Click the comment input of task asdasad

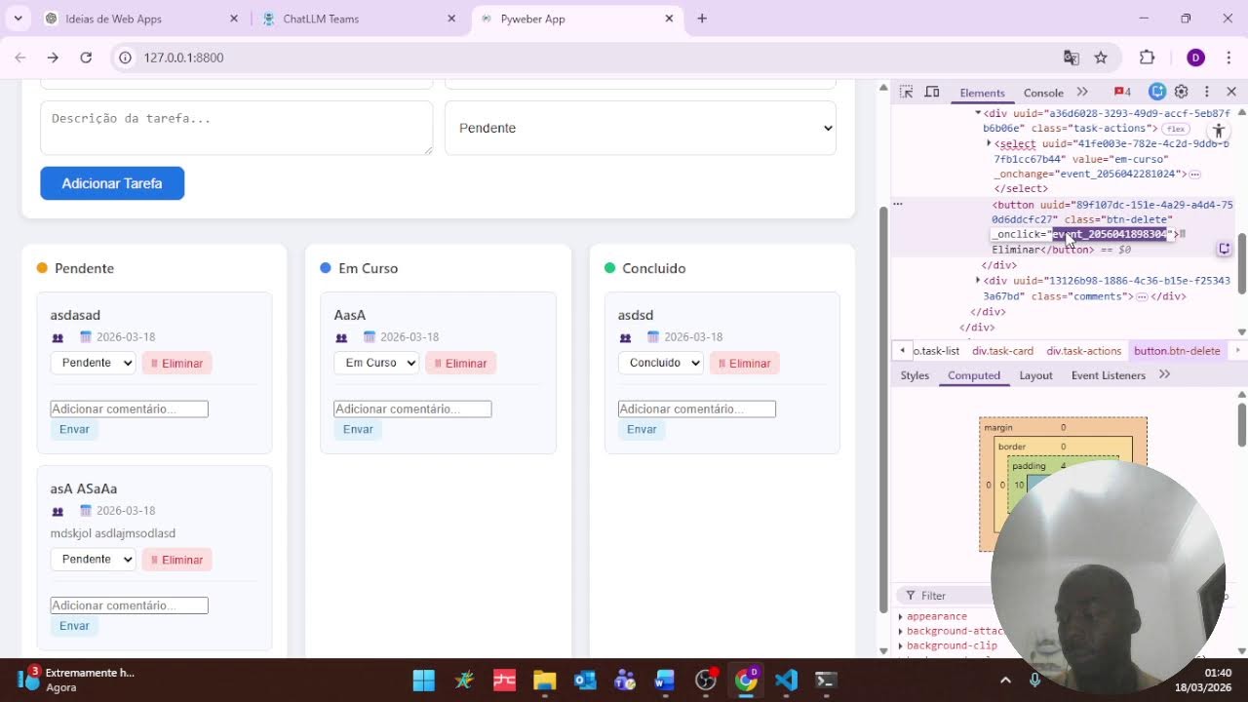coord(129,409)
